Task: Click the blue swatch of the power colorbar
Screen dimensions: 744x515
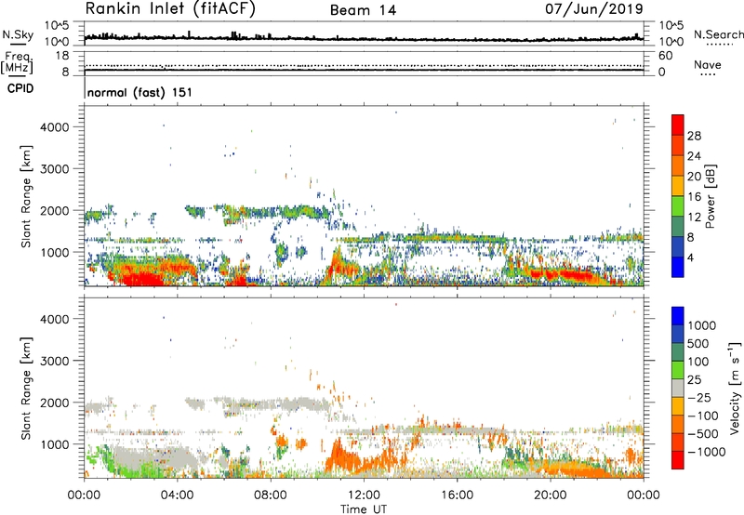Action: point(678,267)
